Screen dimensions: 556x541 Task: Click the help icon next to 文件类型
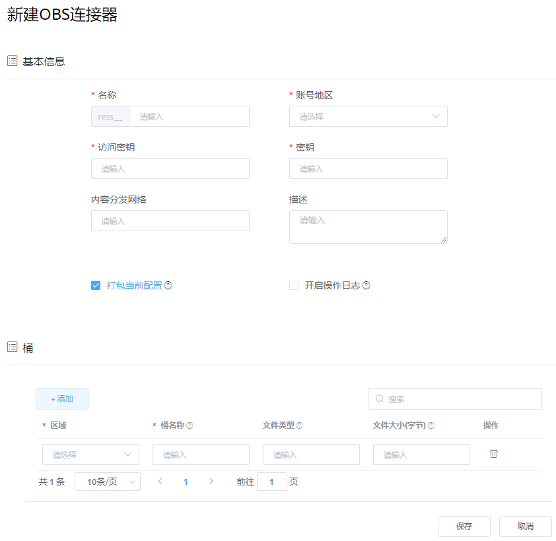pos(299,425)
